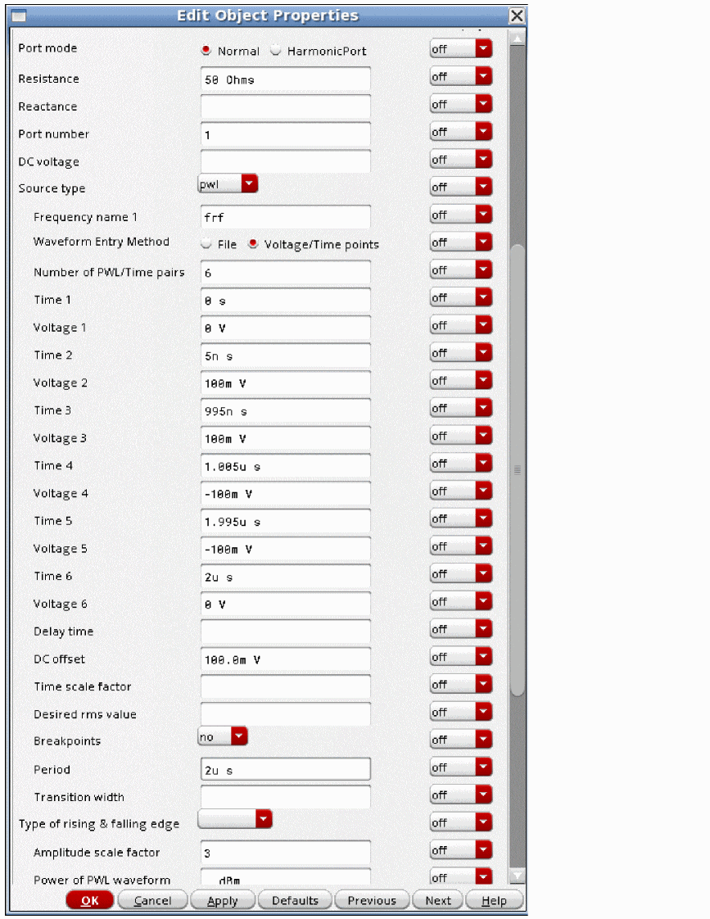Image resolution: width=710 pixels, height=919 pixels.
Task: Open Type of rising & falling edge dropdown
Action: 235,819
